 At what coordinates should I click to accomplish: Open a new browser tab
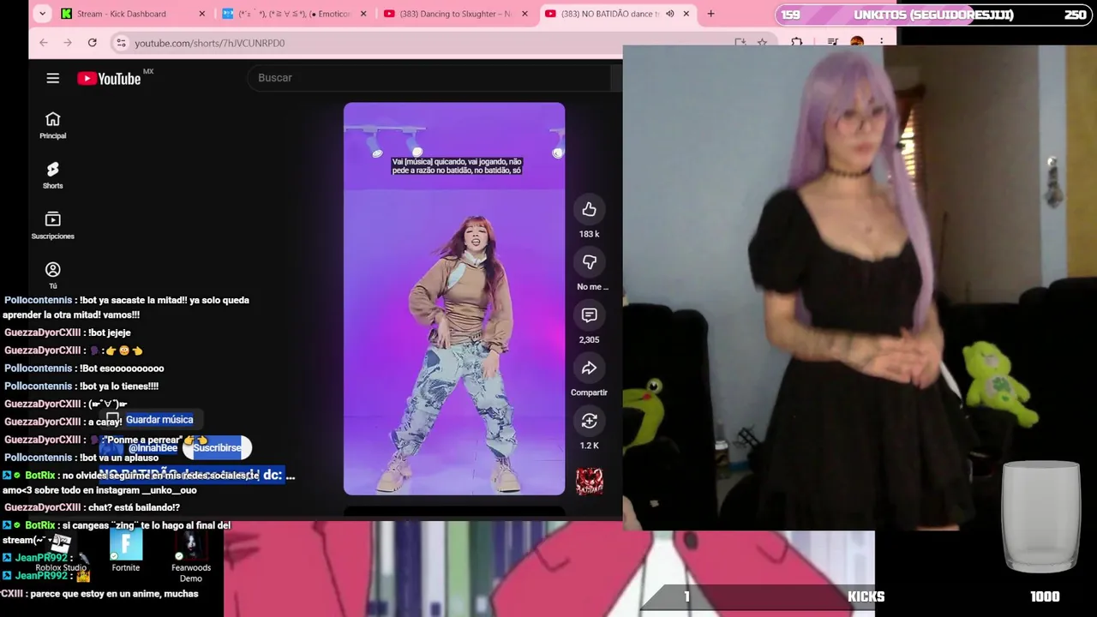click(710, 14)
